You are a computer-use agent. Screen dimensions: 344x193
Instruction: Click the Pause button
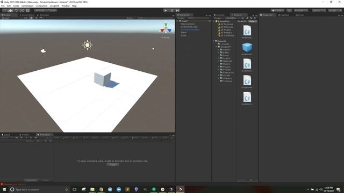[x=171, y=10]
